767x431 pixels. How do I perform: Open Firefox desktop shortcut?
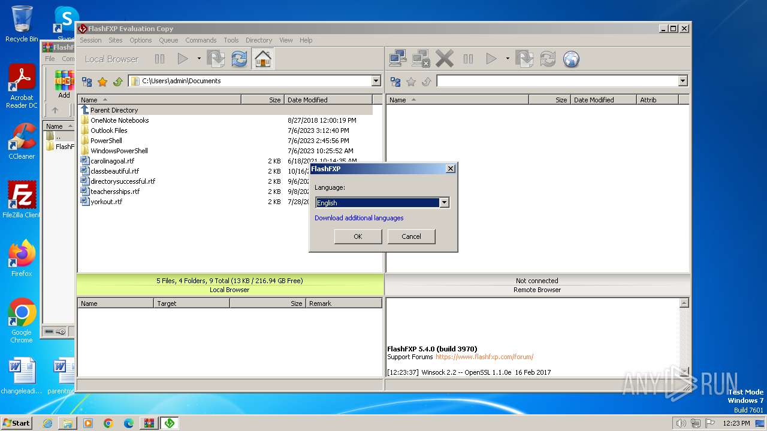tap(22, 259)
